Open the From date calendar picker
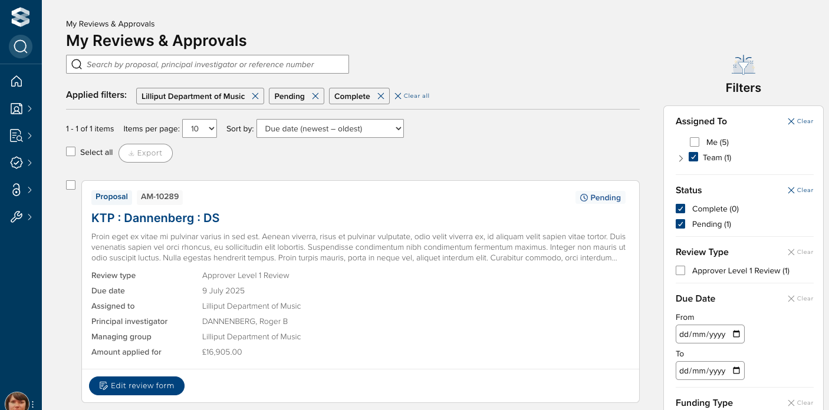The image size is (829, 410). [736, 335]
